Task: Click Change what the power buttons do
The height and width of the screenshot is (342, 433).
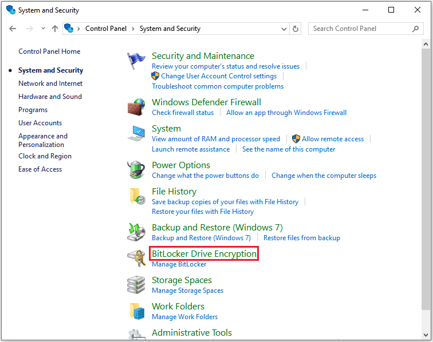Action: 205,176
